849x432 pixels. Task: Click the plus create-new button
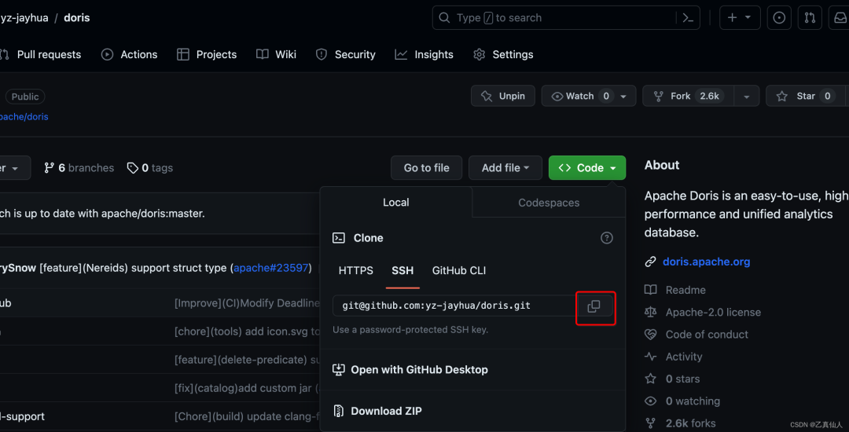(x=740, y=18)
